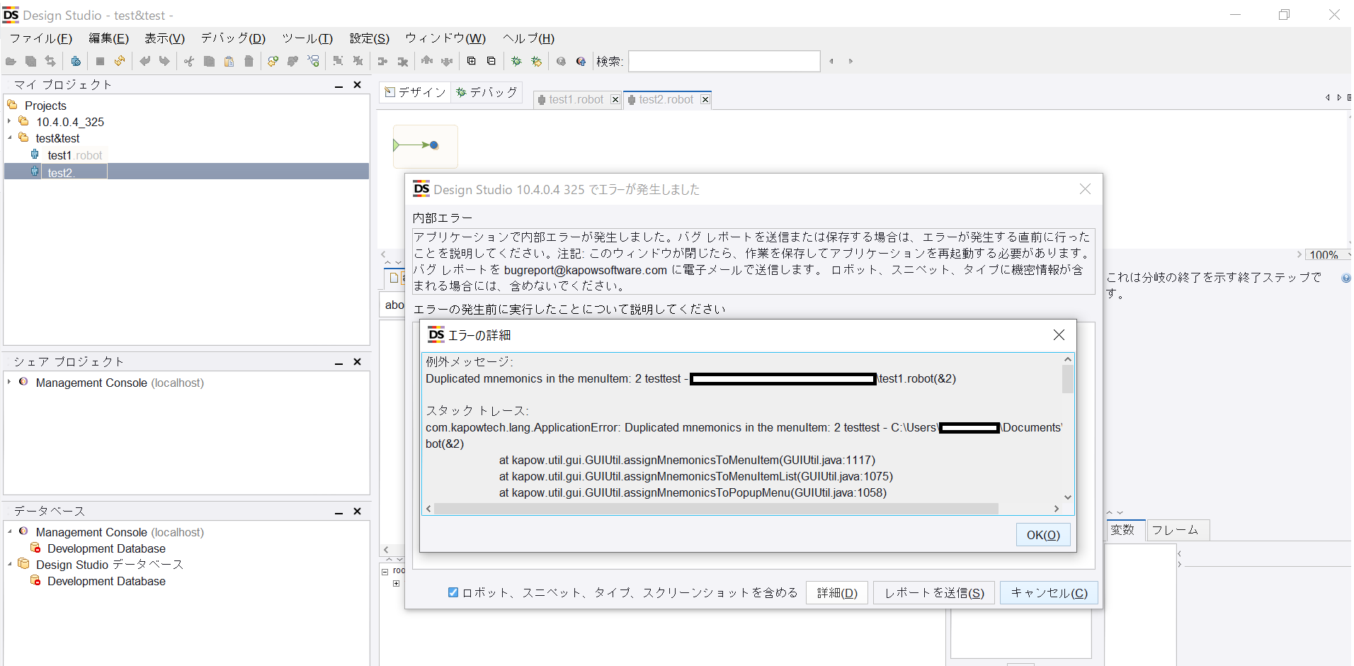Switch to the デザイン mode tab

pyautogui.click(x=416, y=92)
